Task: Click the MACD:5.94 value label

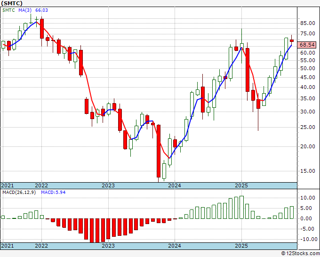Action: click(53, 193)
